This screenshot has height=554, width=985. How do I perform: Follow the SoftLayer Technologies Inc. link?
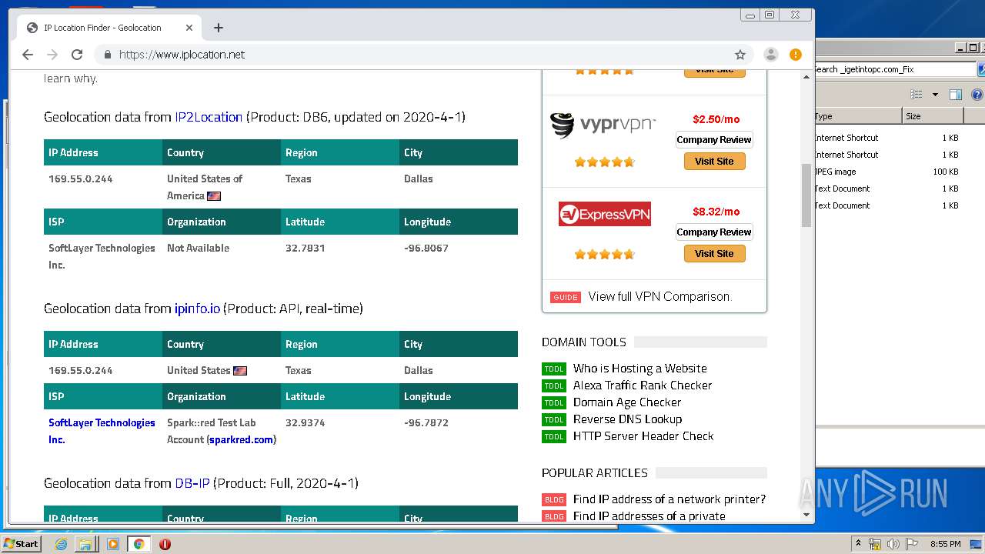coord(102,431)
